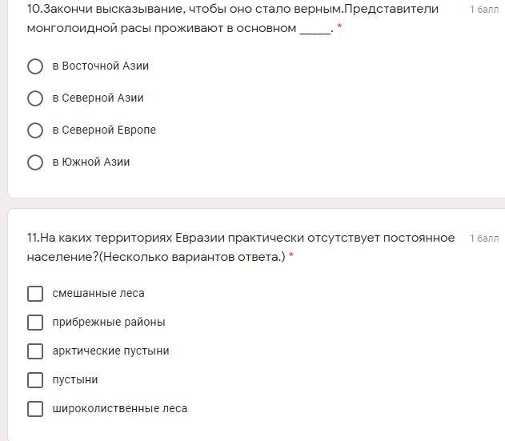Click question 11 title about территориях Евразии
This screenshot has height=441, width=505.
pyautogui.click(x=240, y=247)
